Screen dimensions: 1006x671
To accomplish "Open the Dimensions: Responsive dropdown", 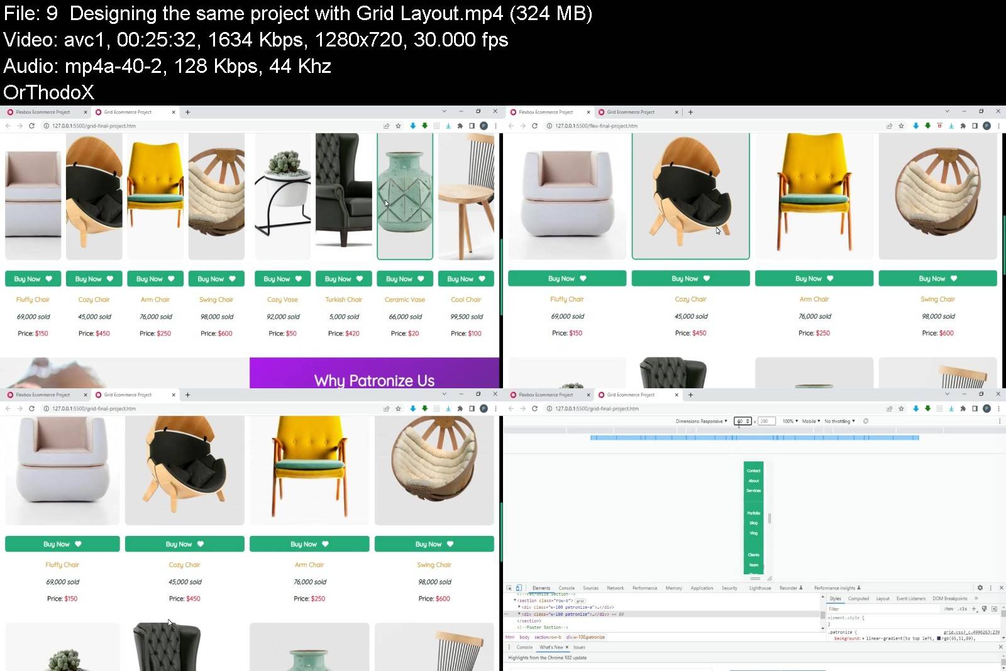I will [701, 421].
